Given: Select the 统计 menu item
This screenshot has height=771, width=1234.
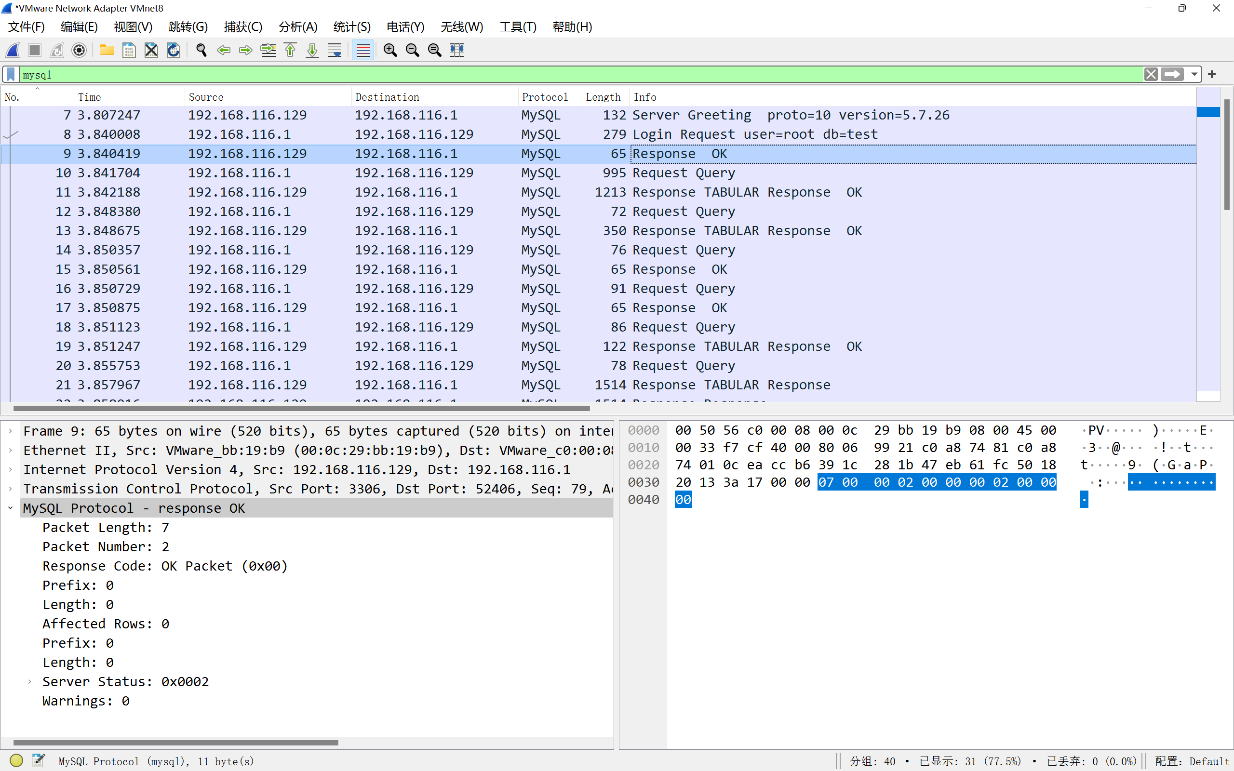Looking at the screenshot, I should tap(351, 27).
